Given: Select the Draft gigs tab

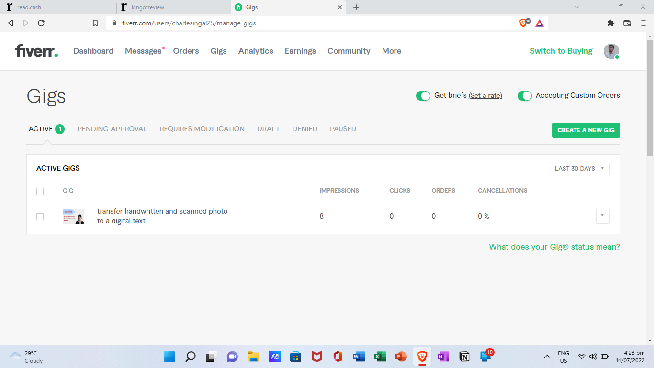Looking at the screenshot, I should coord(269,129).
